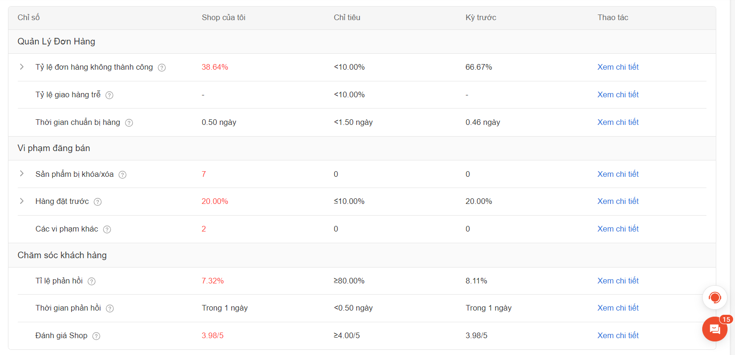Click help icon beside Tỷ lệ đơn hàng không thành công
The image size is (735, 355).
pos(162,68)
